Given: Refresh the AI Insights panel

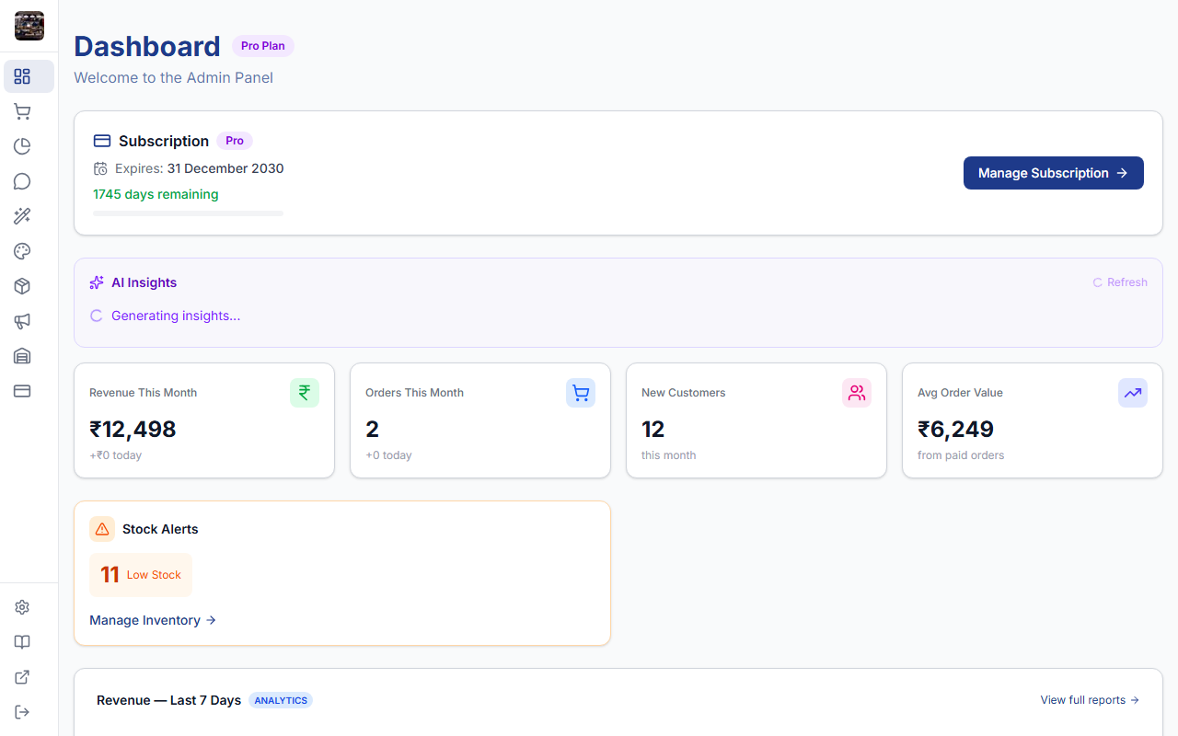Looking at the screenshot, I should point(1119,282).
